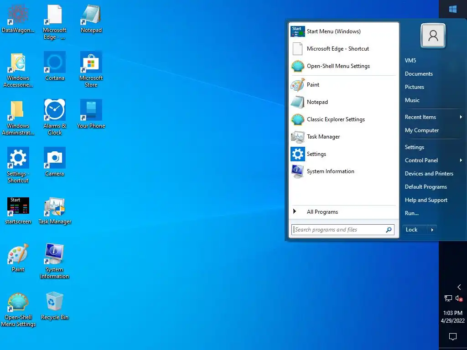Expand Recent Items submenu arrow
Image resolution: width=467 pixels, height=350 pixels.
point(461,117)
